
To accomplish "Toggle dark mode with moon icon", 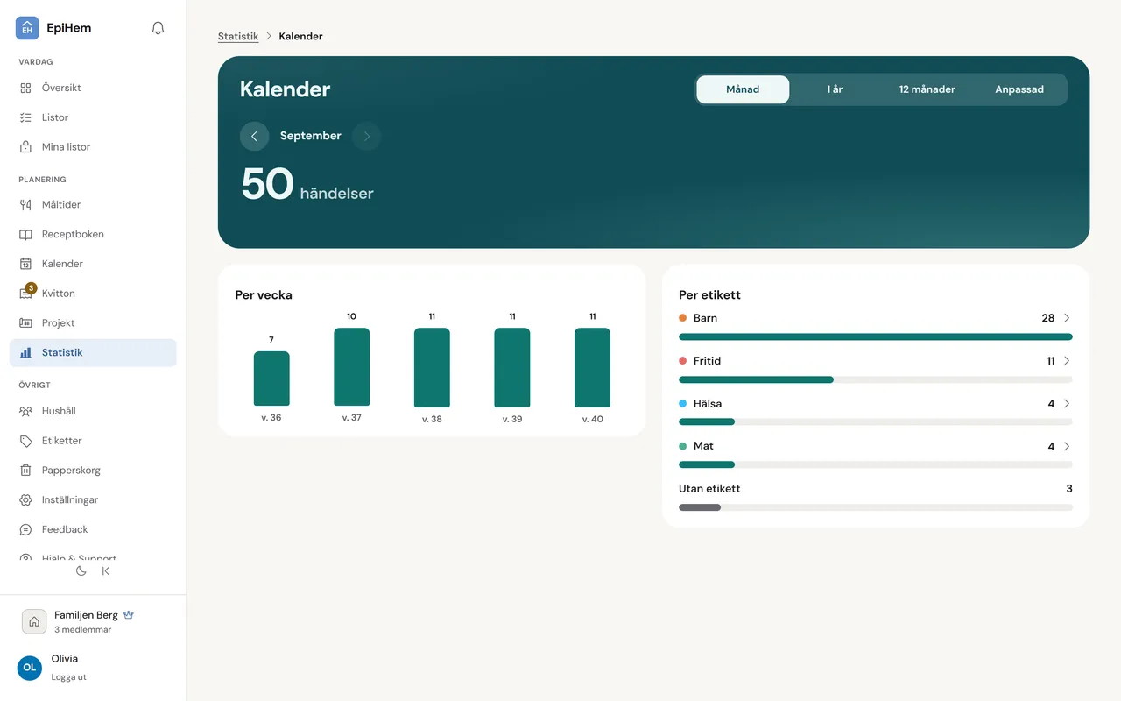I will tap(81, 571).
